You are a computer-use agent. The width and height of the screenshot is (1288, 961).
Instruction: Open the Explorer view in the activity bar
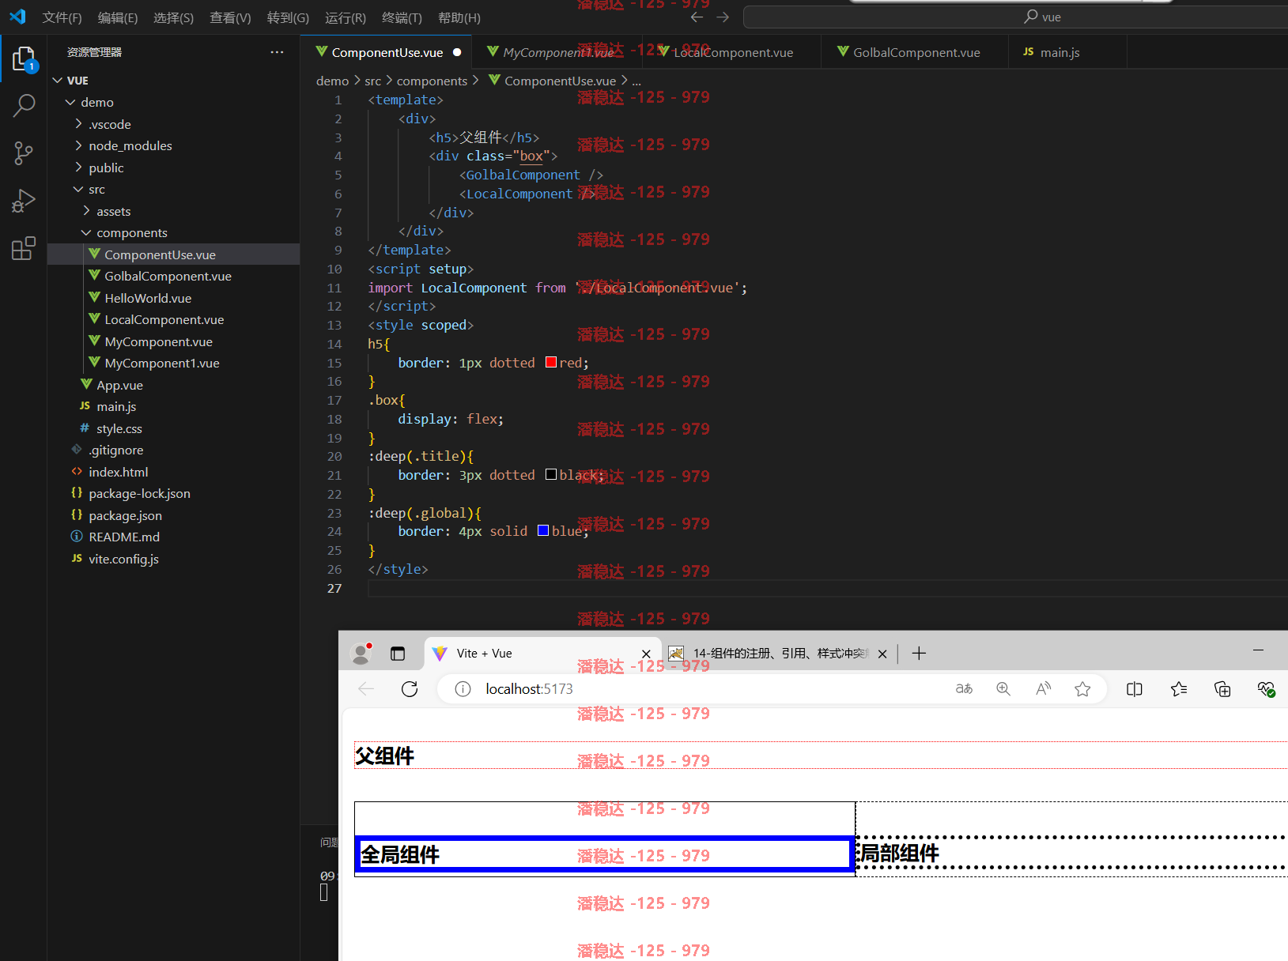click(24, 60)
